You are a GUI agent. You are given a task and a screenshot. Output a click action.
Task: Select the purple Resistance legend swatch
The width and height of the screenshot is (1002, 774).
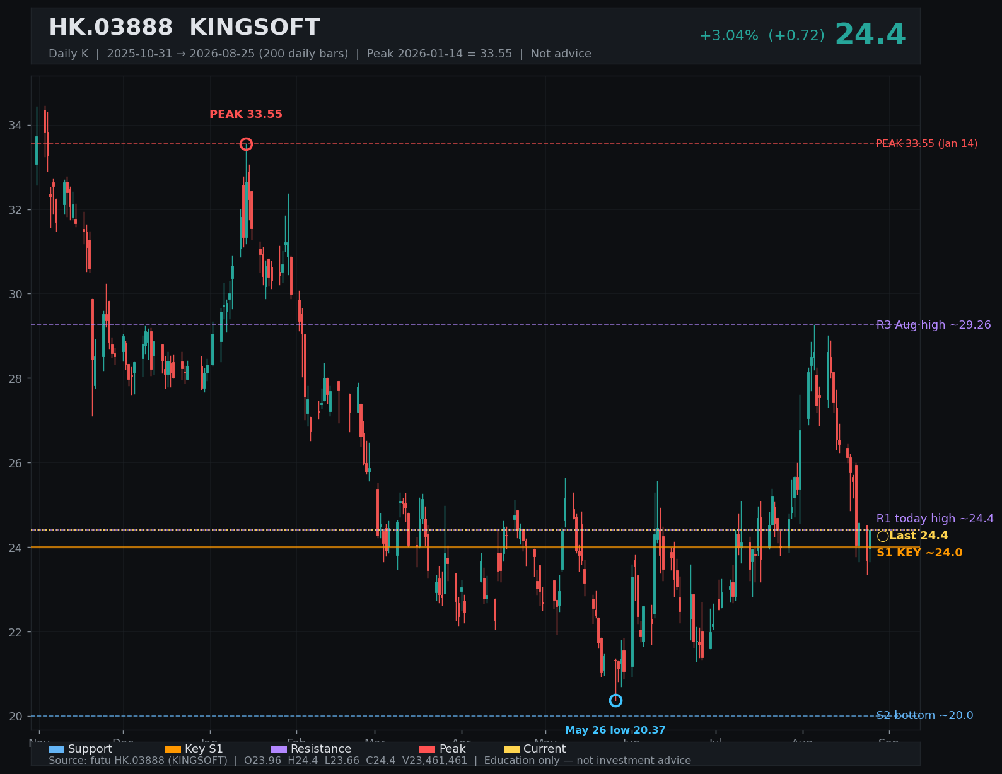[279, 749]
